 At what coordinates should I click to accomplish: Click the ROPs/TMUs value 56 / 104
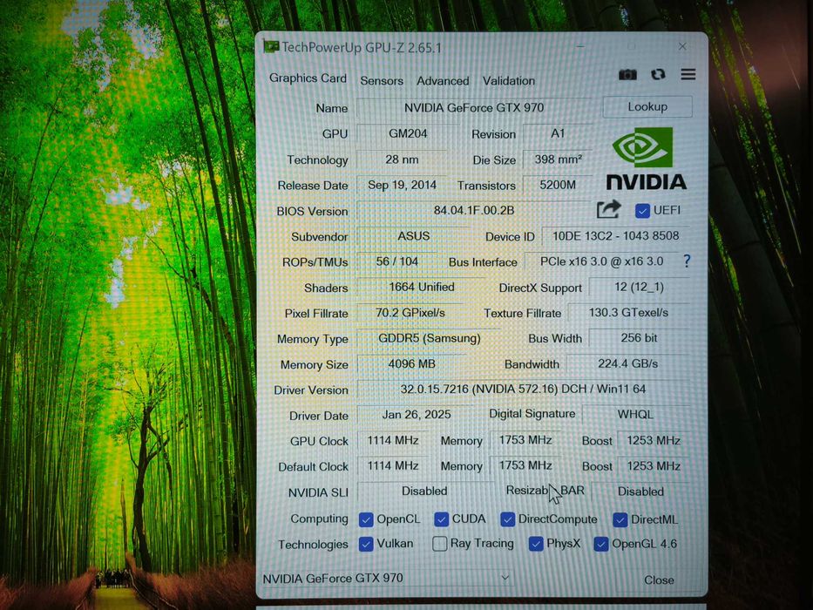pos(396,261)
